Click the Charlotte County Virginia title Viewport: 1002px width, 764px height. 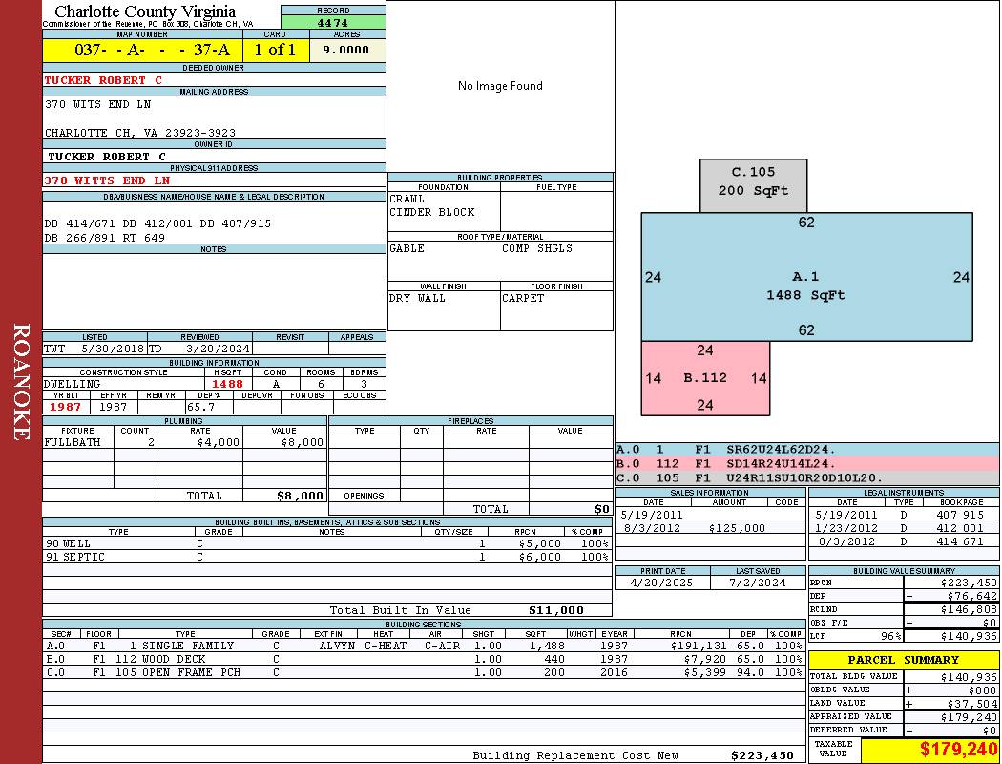click(145, 11)
